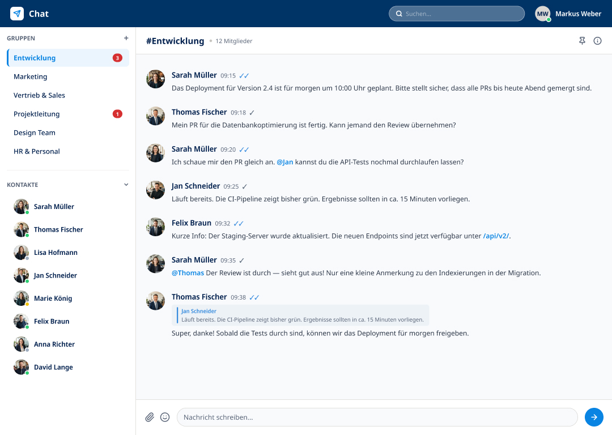Open the Design Team group

(68, 133)
